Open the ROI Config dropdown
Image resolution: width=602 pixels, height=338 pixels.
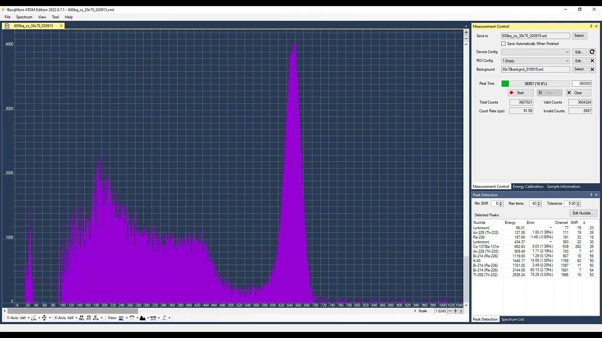(535, 61)
